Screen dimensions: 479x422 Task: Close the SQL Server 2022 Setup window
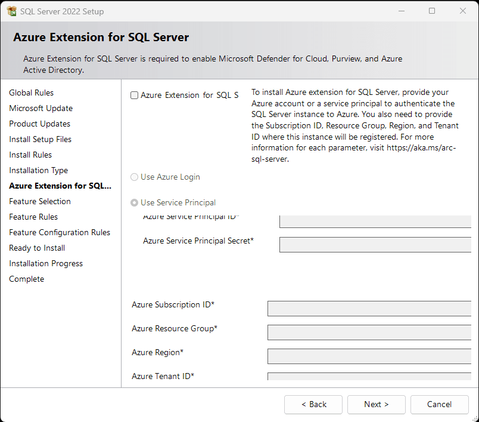[x=463, y=11]
